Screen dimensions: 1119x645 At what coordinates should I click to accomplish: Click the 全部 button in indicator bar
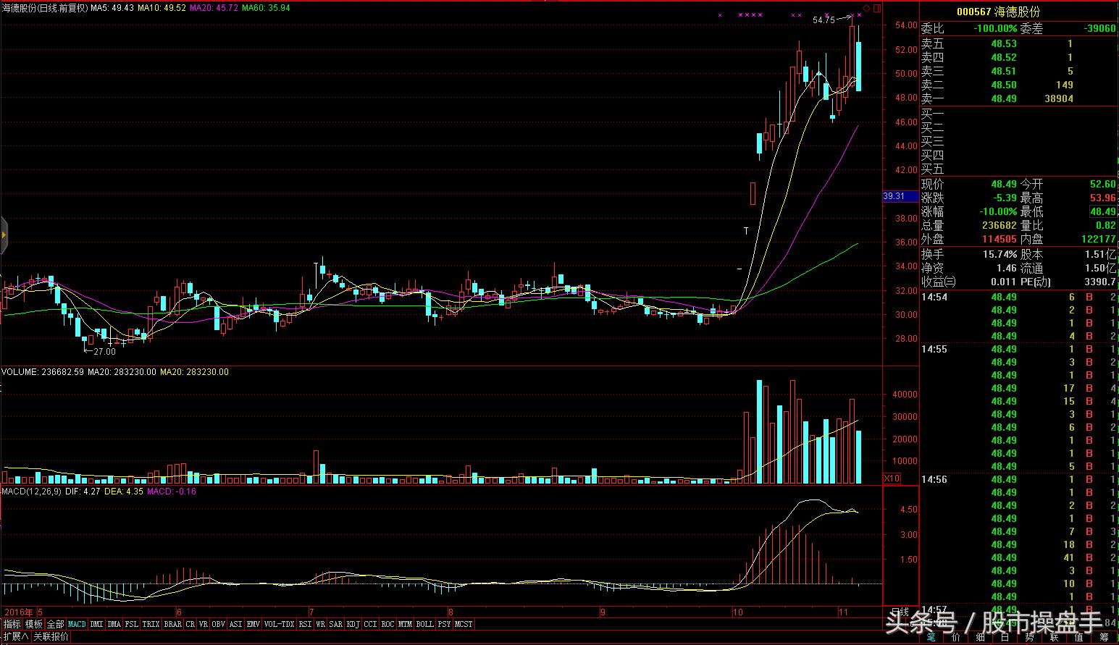[56, 624]
